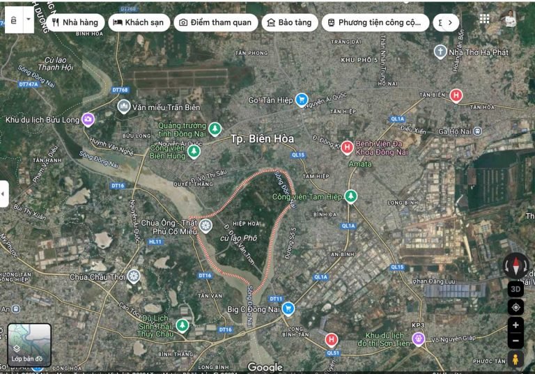Open the Big C Đồng Nai shopping pin
This screenshot has width=535, height=374.
288,309
